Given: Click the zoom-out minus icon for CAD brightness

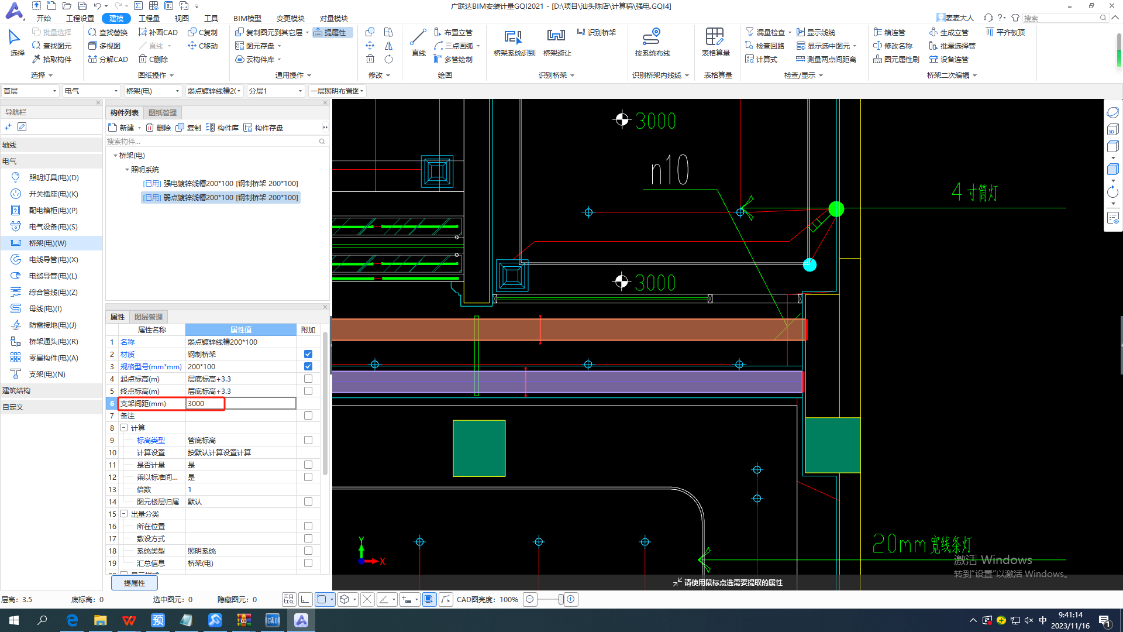Looking at the screenshot, I should pyautogui.click(x=529, y=599).
